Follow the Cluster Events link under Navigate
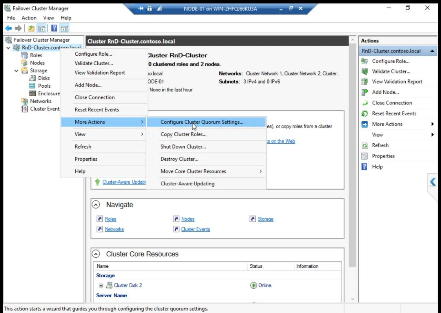Screen dimensions: 441x313 195,229
